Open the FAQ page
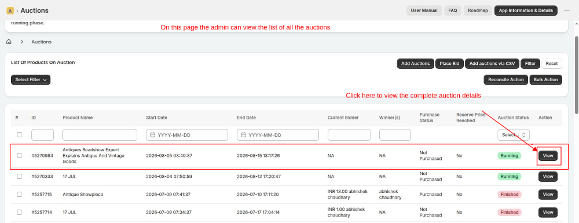The image size is (579, 223). 453,10
